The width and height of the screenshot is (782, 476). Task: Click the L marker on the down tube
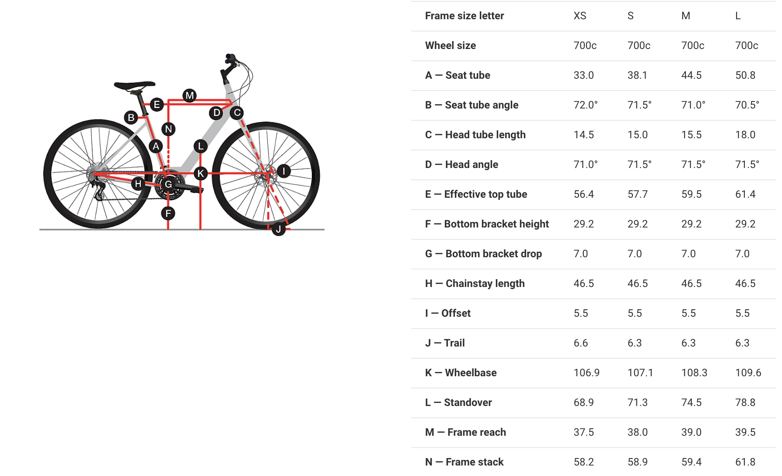point(201,146)
